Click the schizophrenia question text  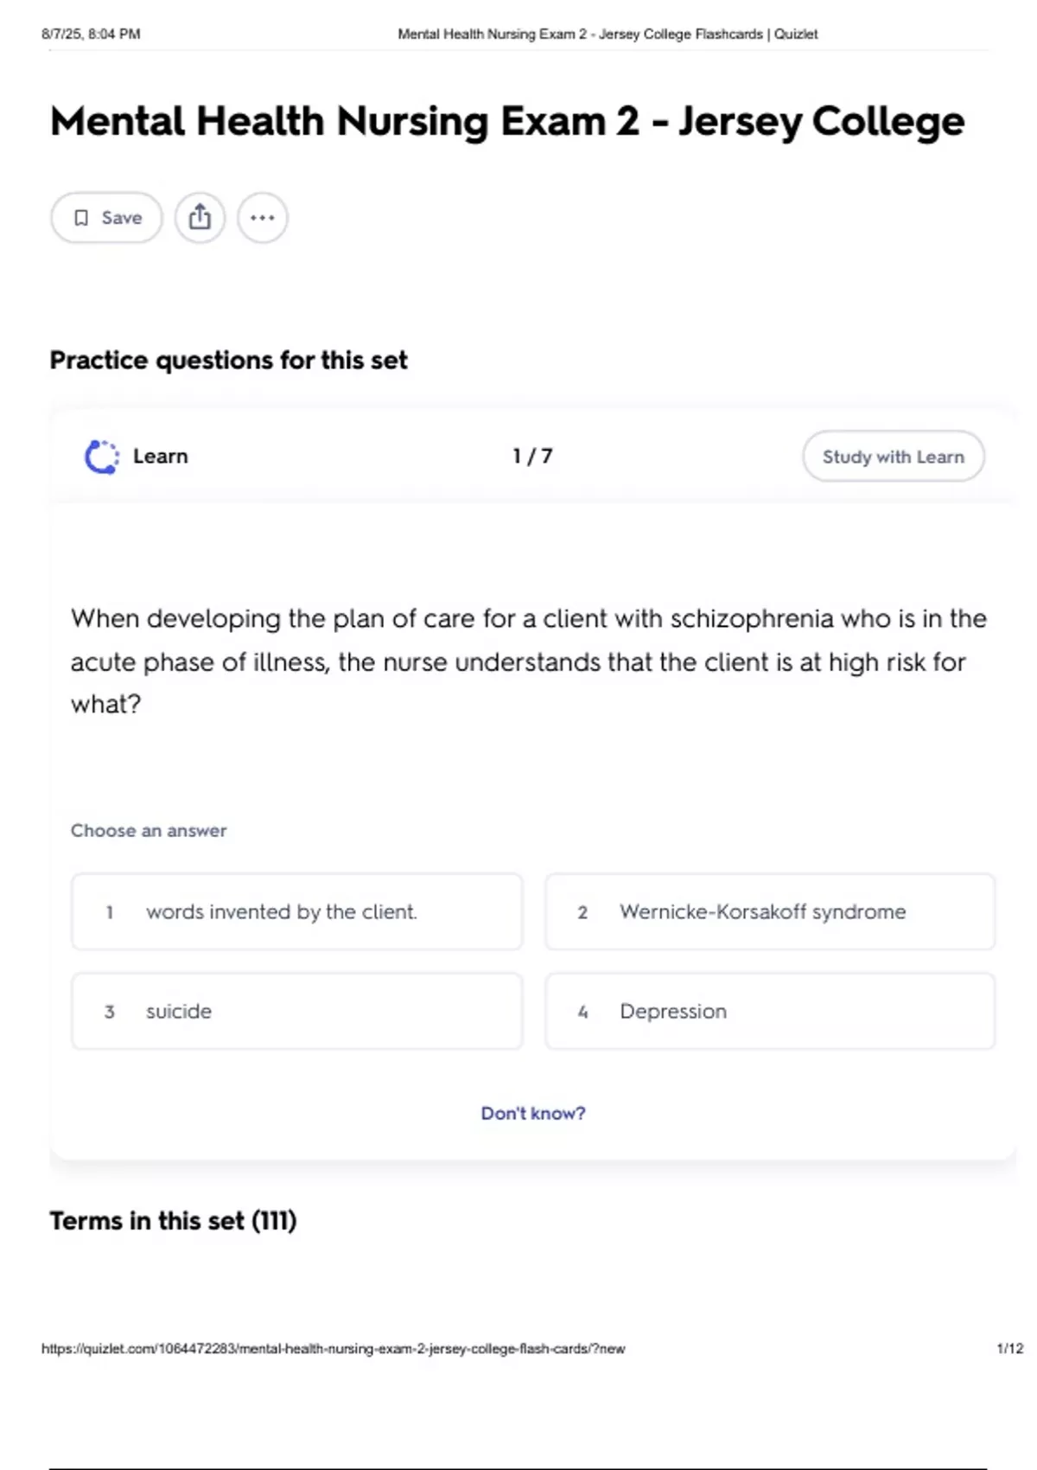pos(528,661)
